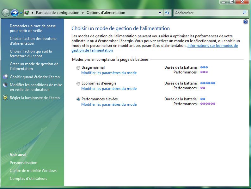Open Choisir l'action qui suit la fermeture
The image size is (251, 189).
click(x=31, y=54)
